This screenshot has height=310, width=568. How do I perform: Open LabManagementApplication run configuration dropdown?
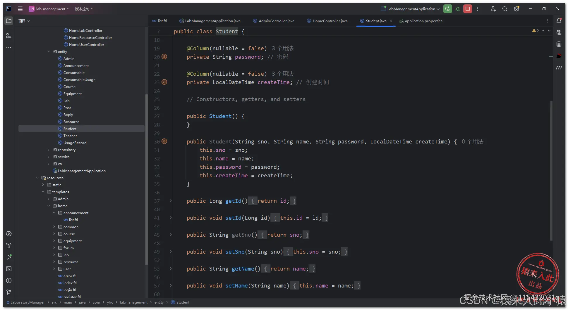pos(410,9)
